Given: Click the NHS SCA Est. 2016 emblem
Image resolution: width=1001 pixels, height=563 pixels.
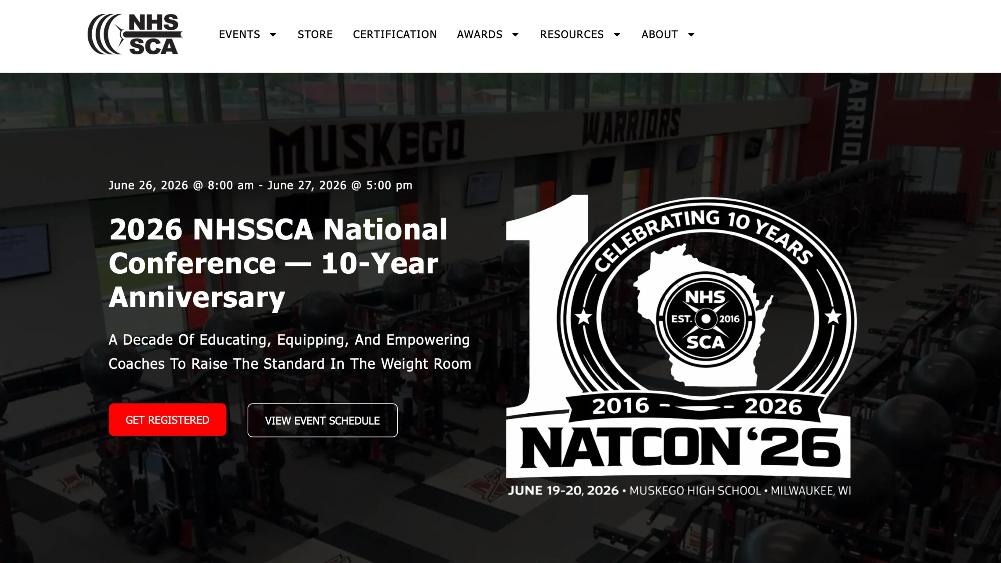Looking at the screenshot, I should click(x=705, y=319).
